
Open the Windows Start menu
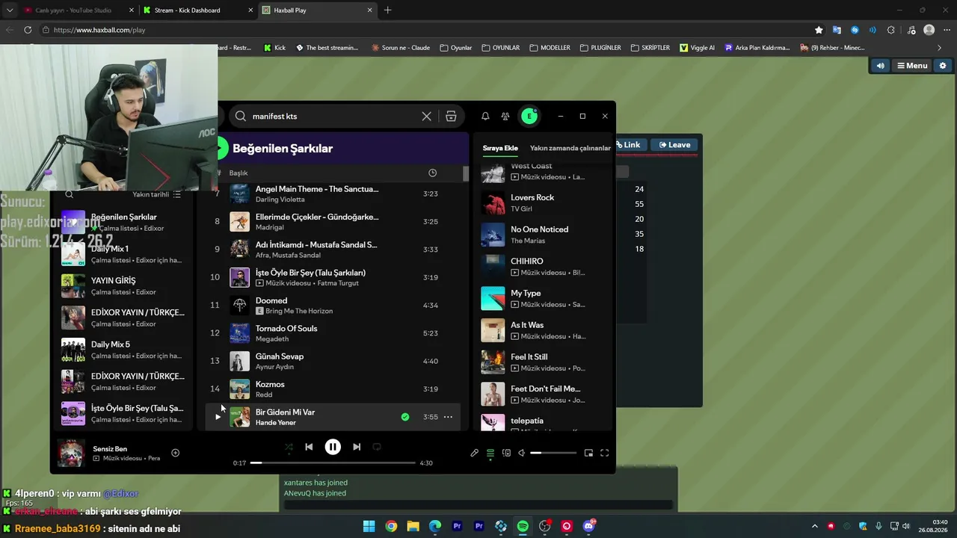pos(369,527)
